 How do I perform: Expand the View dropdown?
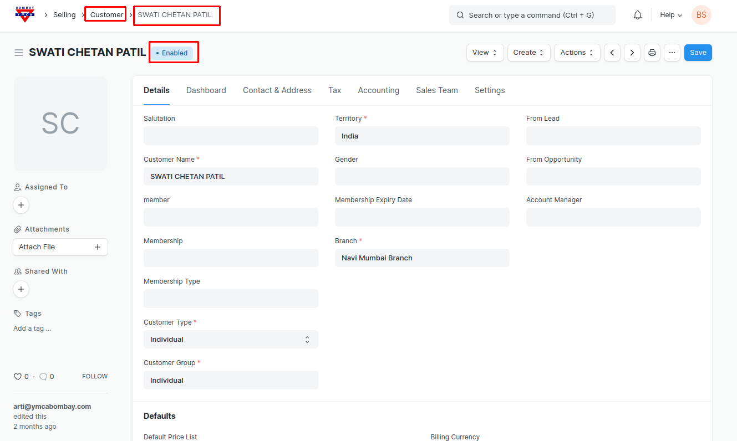(x=485, y=53)
